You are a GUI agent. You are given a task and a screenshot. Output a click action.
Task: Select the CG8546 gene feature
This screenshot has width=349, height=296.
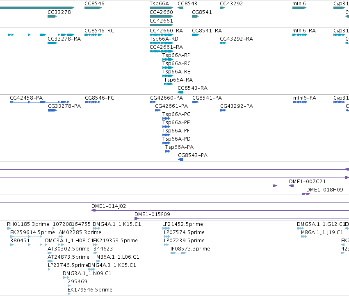[93, 8]
